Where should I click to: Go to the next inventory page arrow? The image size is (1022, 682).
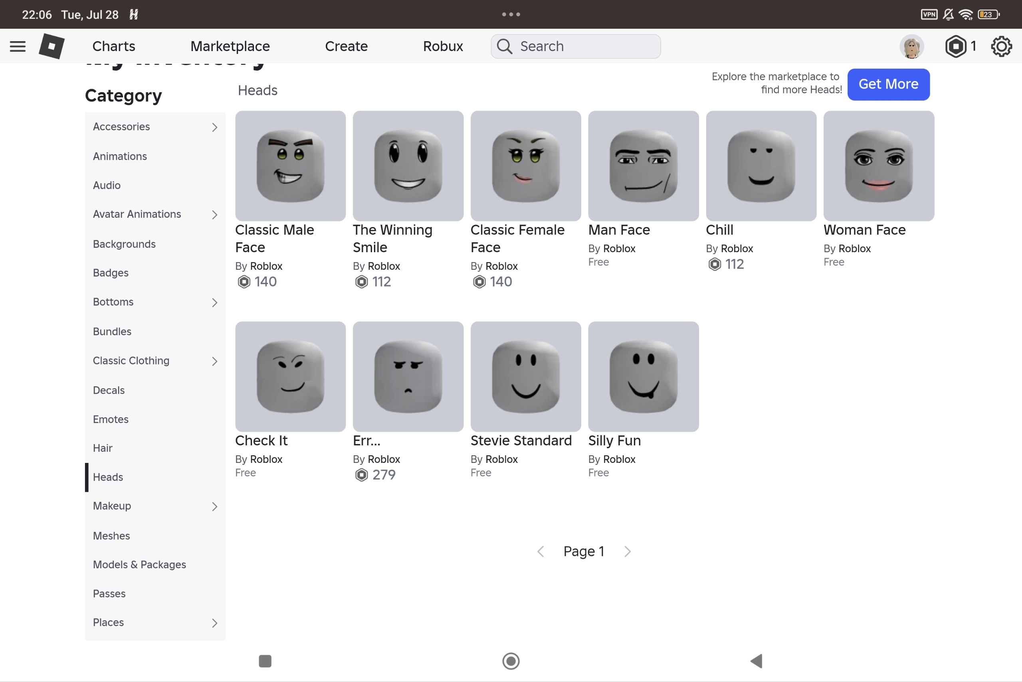628,552
